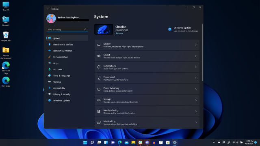
Task: Open File Explorer from taskbar
Action: click(133, 142)
